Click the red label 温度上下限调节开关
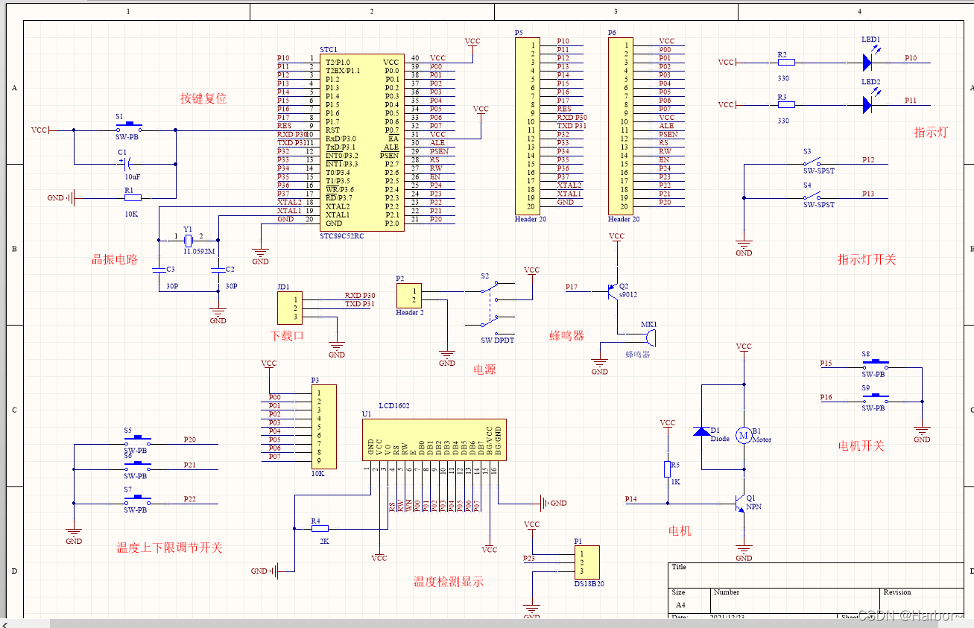The width and height of the screenshot is (974, 628). (169, 548)
